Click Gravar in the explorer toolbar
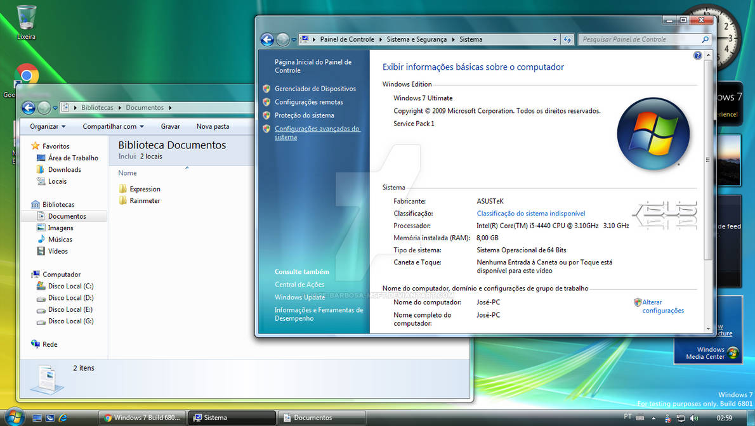The height and width of the screenshot is (426, 755). (171, 127)
